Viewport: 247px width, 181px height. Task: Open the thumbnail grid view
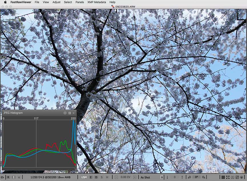point(223,177)
